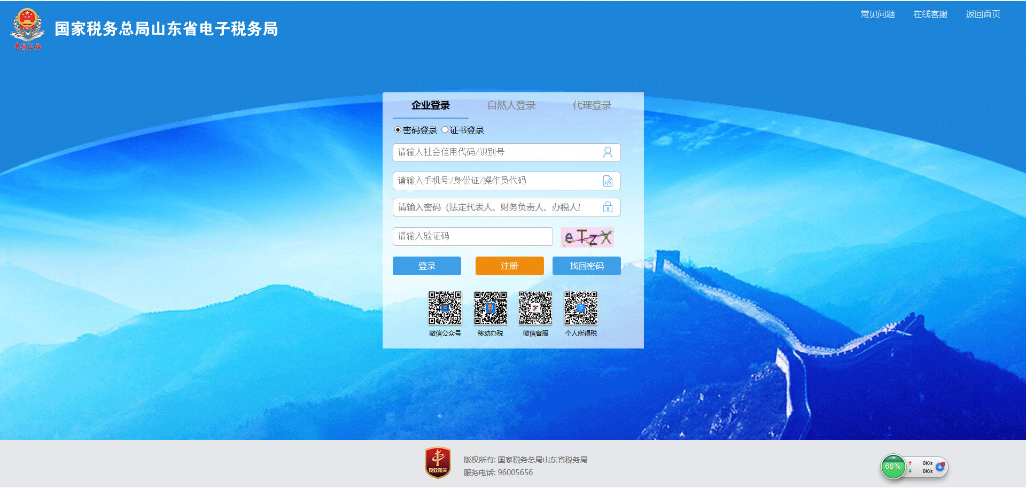This screenshot has width=1026, height=488.
Task: Click the 个人所得税 QR code
Action: tap(581, 308)
